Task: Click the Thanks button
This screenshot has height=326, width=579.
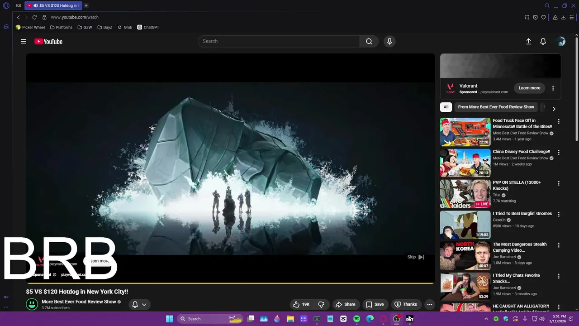Action: (x=406, y=304)
